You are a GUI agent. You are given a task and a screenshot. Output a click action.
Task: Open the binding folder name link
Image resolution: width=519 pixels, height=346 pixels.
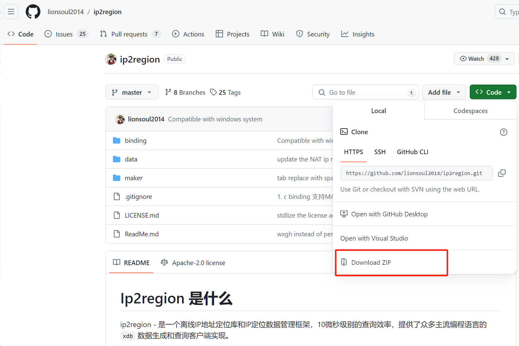point(136,141)
